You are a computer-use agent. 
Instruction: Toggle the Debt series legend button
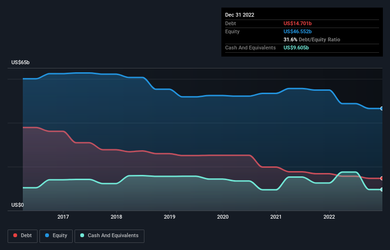click(x=23, y=236)
